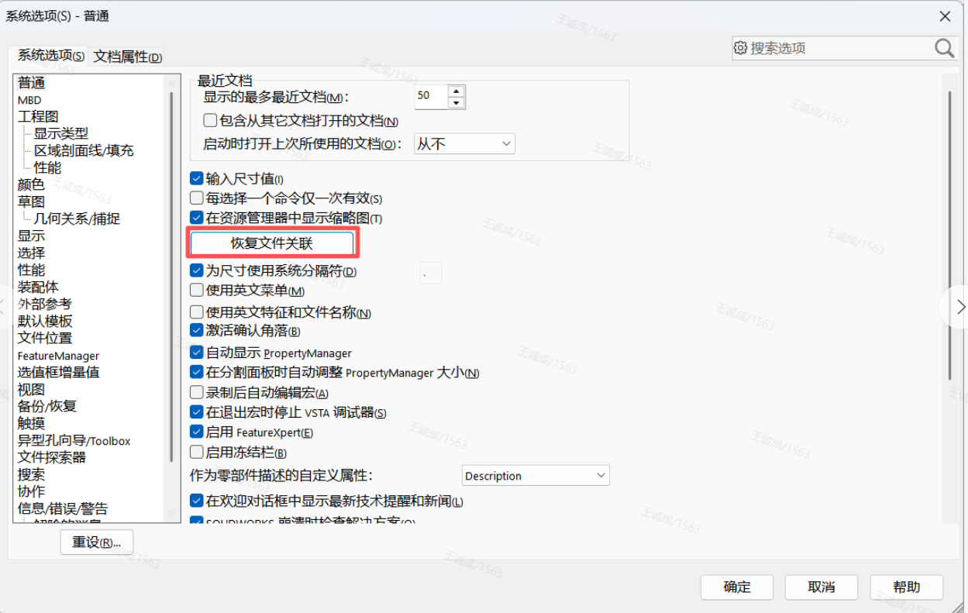Select 搜索 category in list
This screenshot has height=613, width=968.
31,475
